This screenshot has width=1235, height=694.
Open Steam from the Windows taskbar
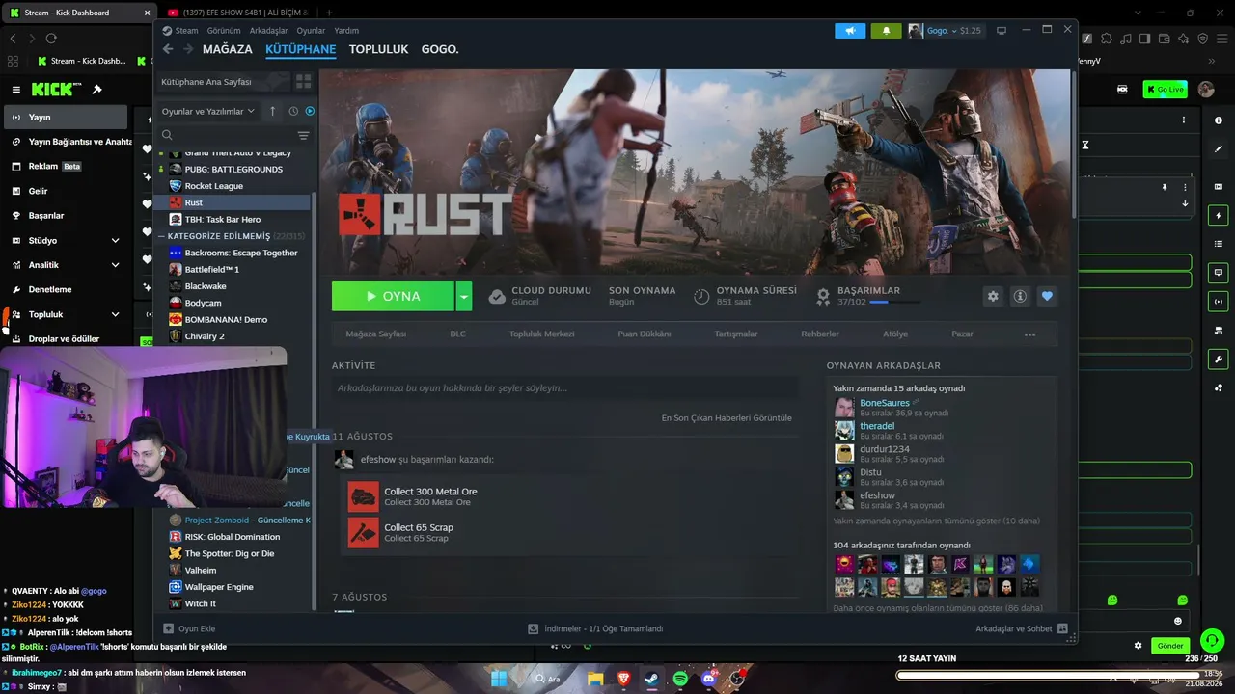(x=651, y=679)
